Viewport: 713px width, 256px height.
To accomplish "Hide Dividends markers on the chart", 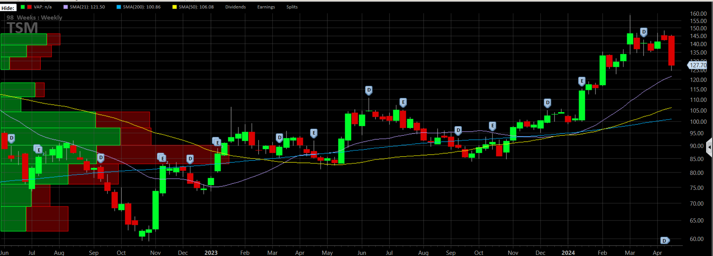I will coord(236,7).
